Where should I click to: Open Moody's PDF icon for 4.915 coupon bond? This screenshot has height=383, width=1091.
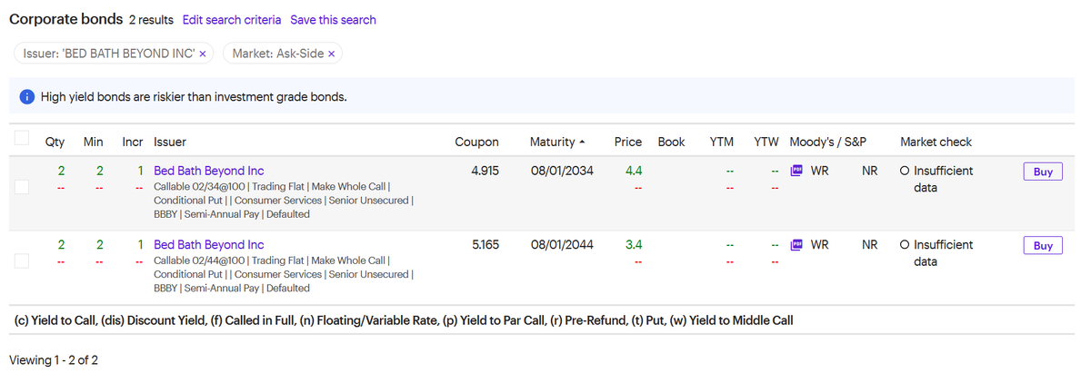coord(797,170)
